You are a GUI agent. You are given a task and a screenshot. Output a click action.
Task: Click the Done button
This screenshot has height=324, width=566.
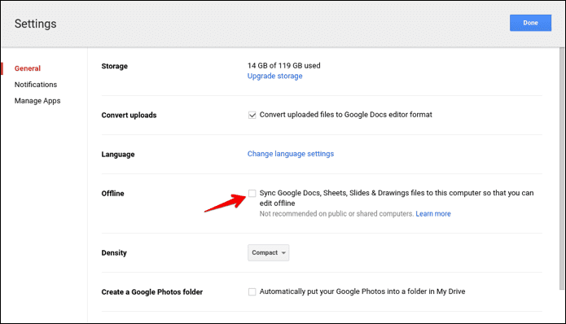pyautogui.click(x=530, y=23)
